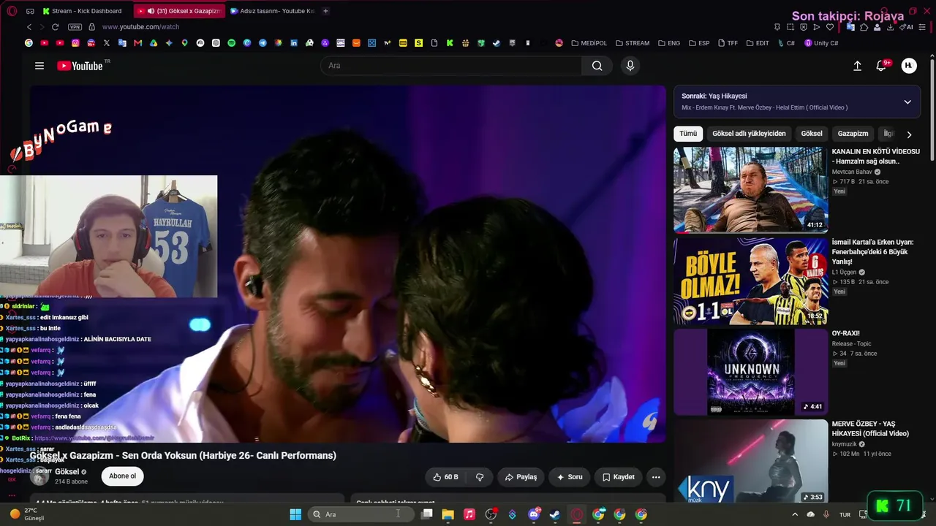This screenshot has width=936, height=526.
Task: Select the Göksel adlı yükleyiciden chip
Action: 749,134
